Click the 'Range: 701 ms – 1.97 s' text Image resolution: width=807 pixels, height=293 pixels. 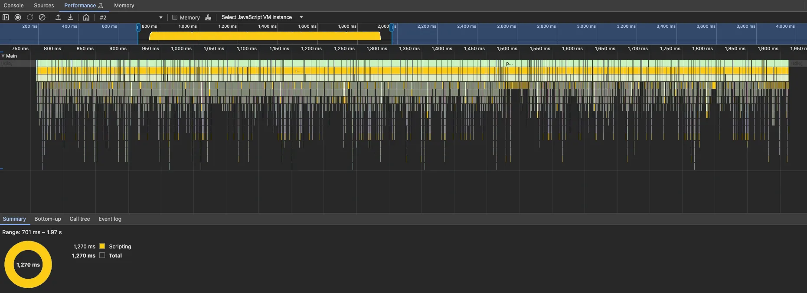(32, 232)
